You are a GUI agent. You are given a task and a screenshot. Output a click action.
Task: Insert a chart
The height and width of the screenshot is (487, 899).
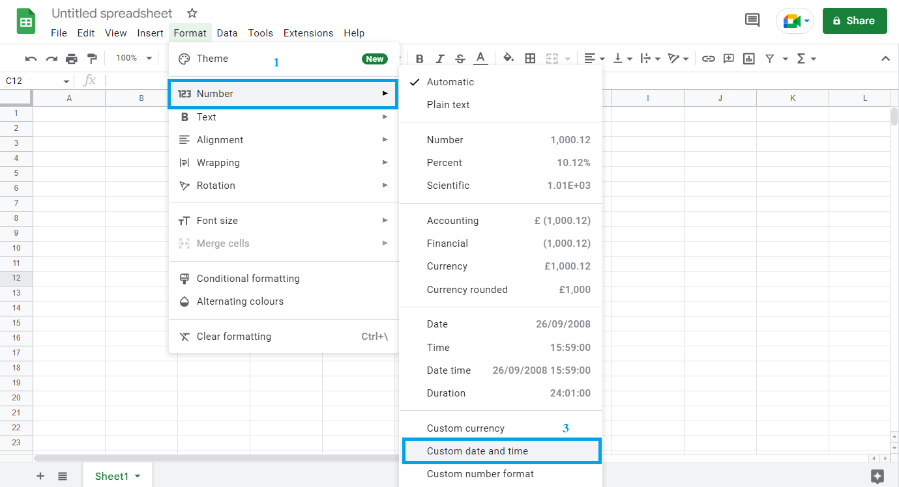pyautogui.click(x=748, y=58)
